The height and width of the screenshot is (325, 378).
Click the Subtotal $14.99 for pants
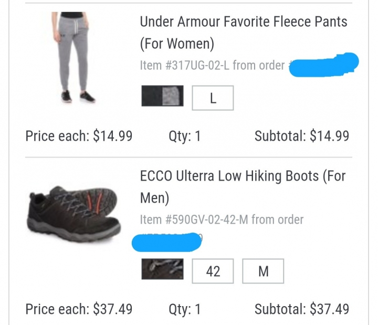tap(302, 136)
